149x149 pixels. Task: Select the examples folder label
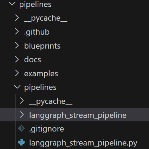(x=41, y=74)
